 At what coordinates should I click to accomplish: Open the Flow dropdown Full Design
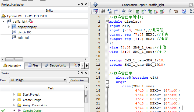(x=38, y=80)
